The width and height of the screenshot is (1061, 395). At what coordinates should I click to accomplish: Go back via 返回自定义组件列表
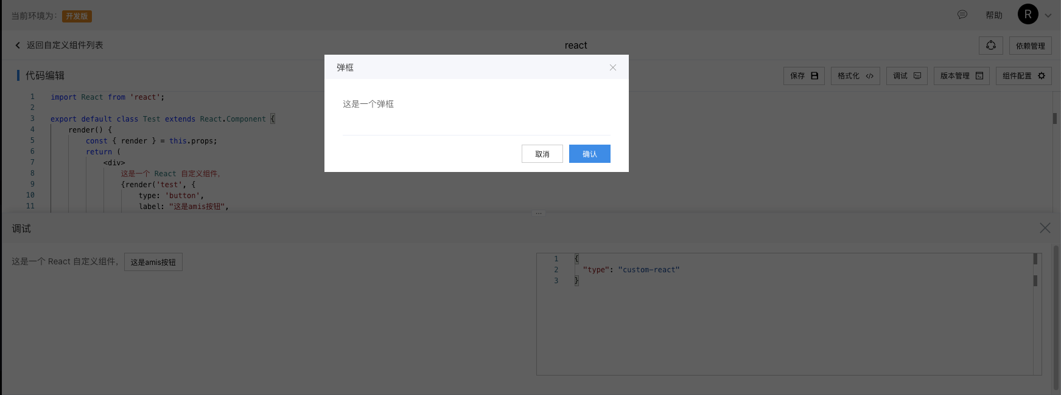[x=59, y=45]
